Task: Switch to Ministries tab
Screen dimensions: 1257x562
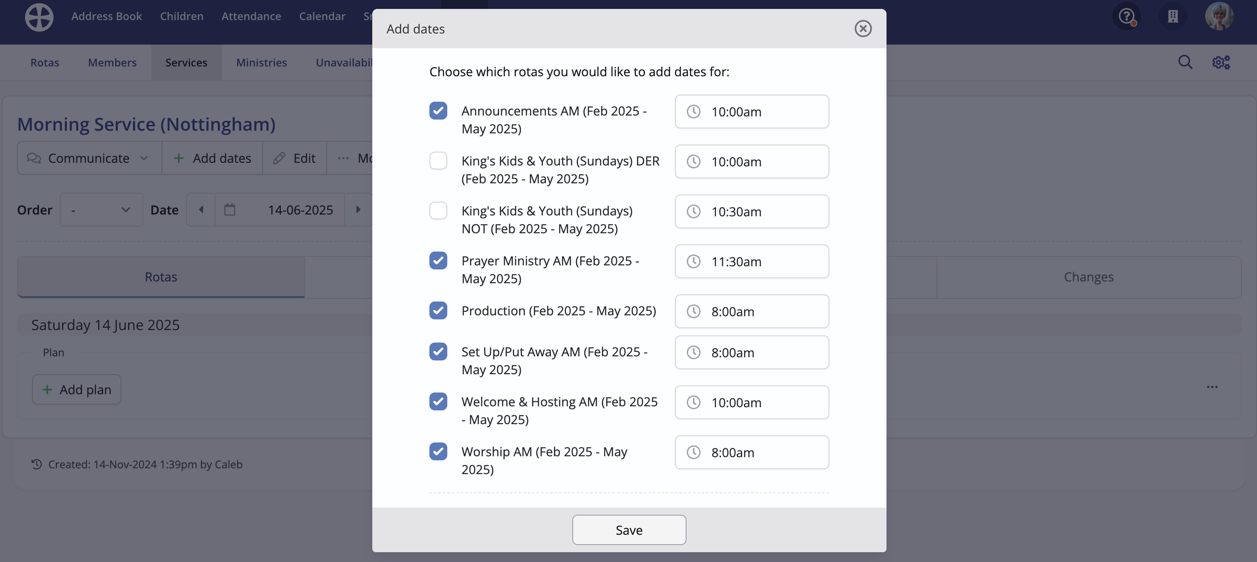Action: [262, 62]
